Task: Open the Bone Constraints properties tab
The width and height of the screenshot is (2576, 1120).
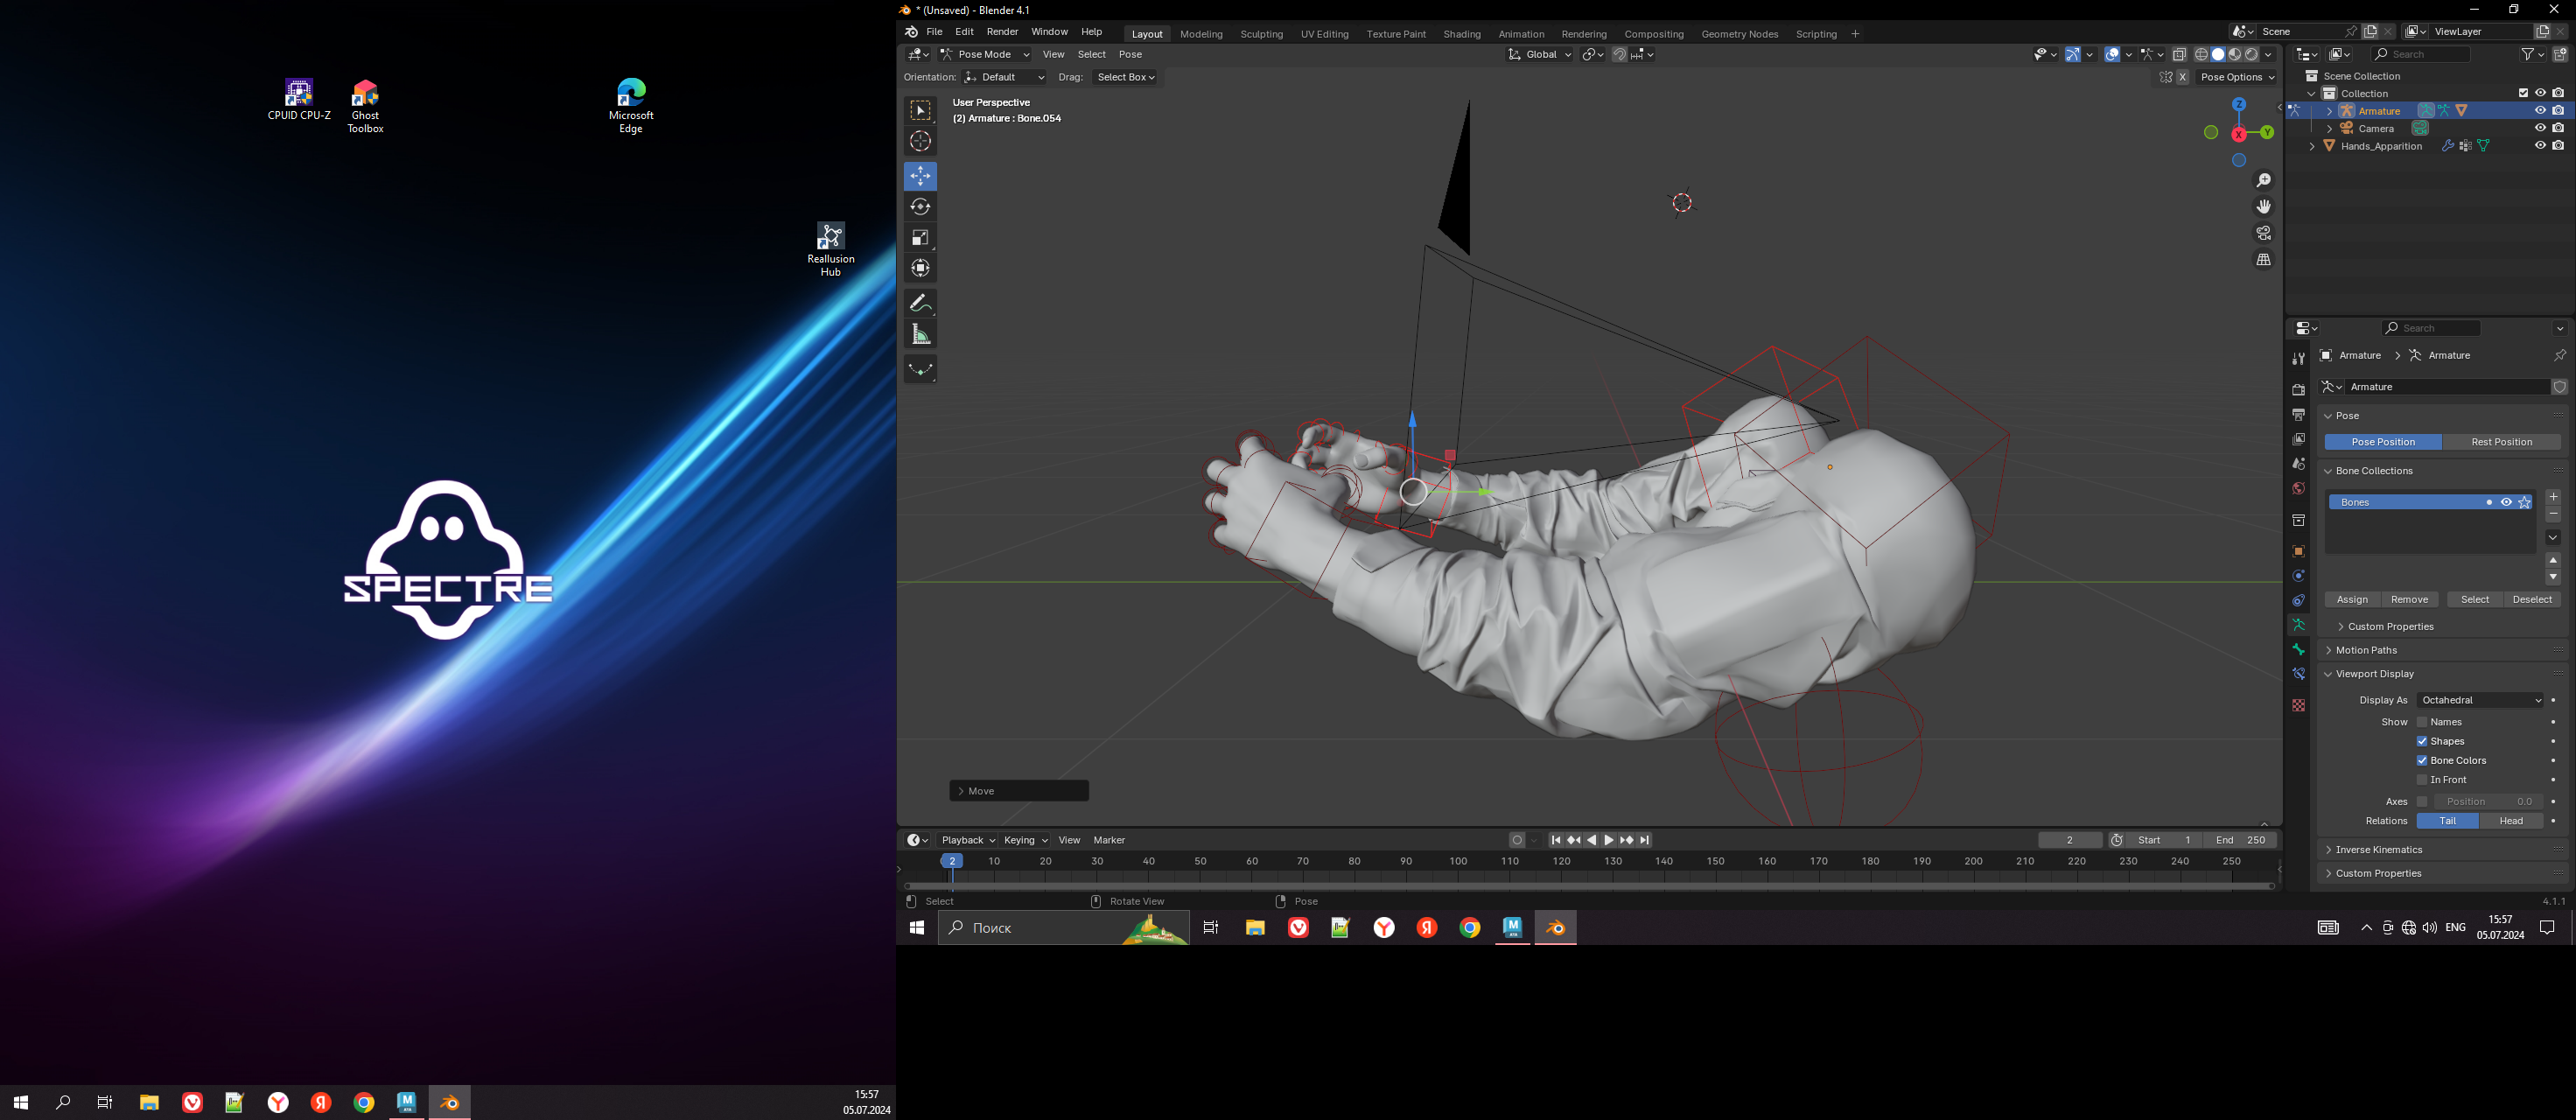Action: point(2298,674)
